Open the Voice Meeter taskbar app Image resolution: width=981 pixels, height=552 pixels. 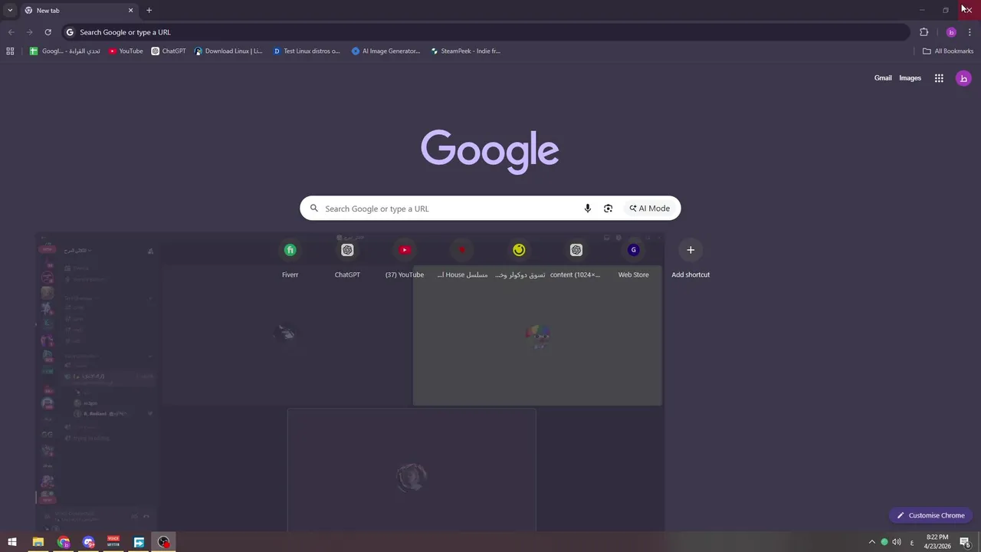pyautogui.click(x=113, y=542)
